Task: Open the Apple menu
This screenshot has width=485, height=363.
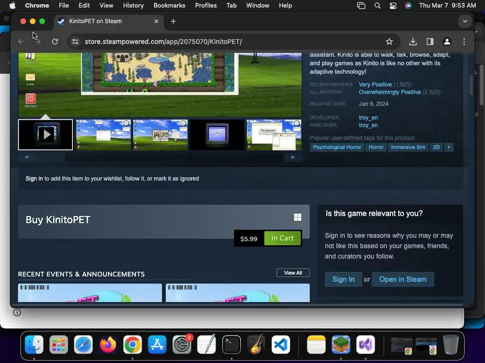Action: [x=12, y=5]
